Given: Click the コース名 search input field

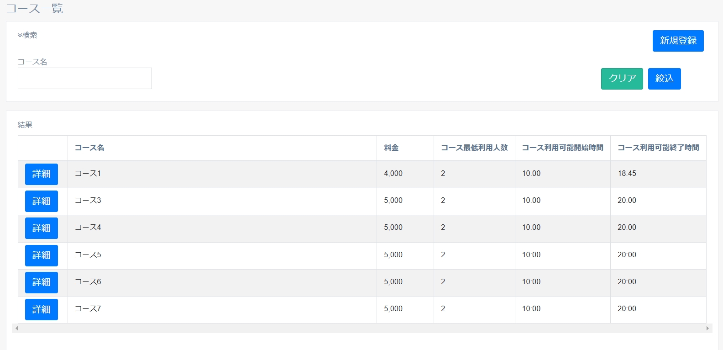Looking at the screenshot, I should click(x=85, y=79).
